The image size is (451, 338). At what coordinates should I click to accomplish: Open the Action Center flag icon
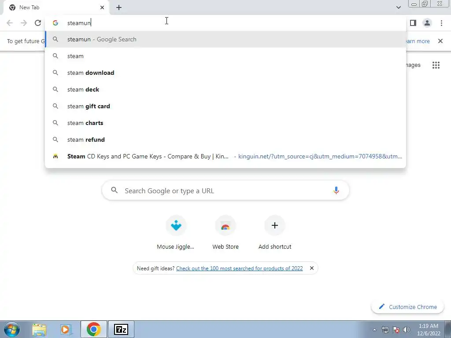pyautogui.click(x=396, y=330)
